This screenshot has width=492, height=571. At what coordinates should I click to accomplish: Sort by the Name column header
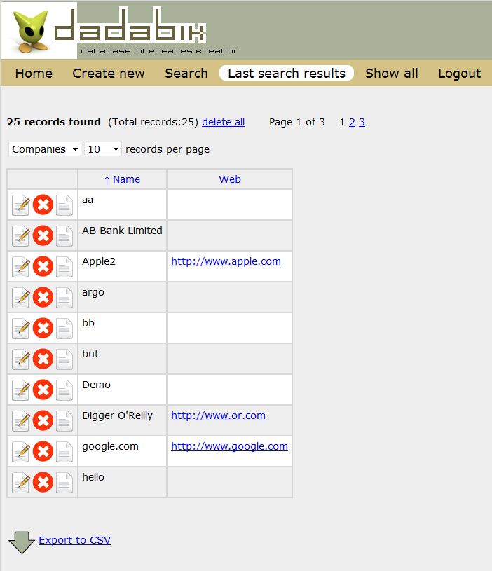coord(122,179)
